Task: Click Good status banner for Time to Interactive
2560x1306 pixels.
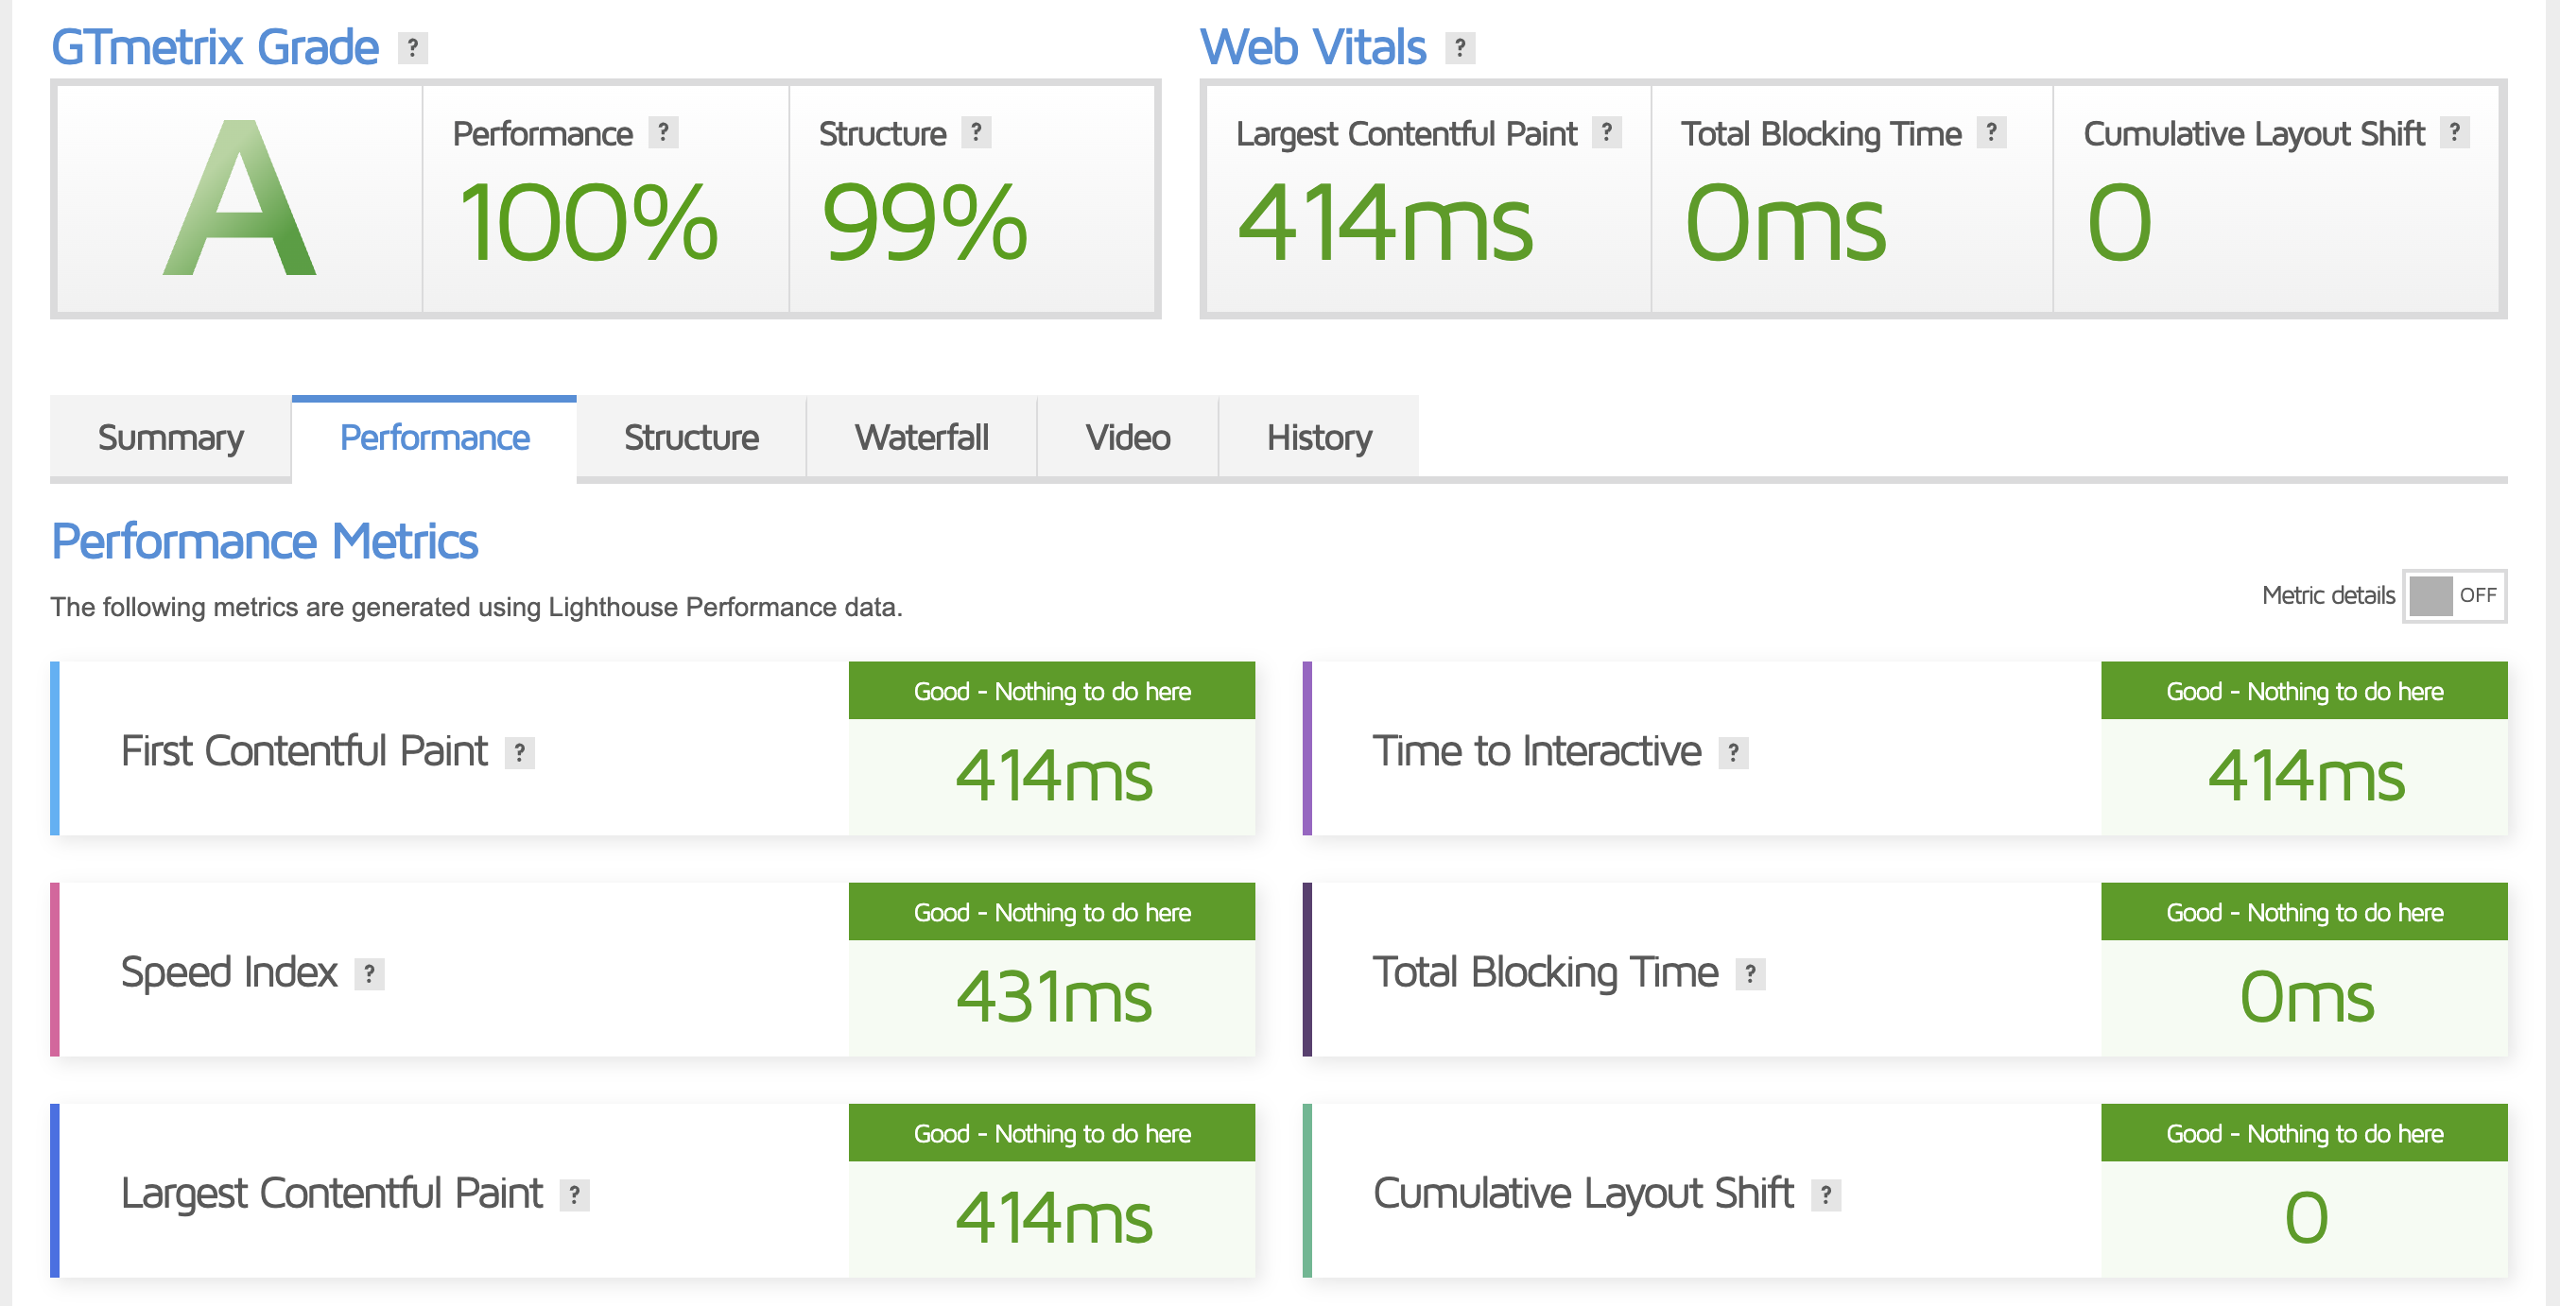Action: (2304, 690)
